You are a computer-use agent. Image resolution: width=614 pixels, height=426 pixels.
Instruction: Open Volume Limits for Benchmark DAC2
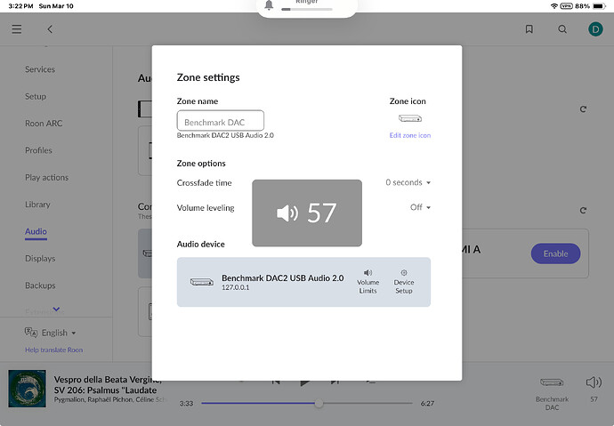(x=368, y=282)
